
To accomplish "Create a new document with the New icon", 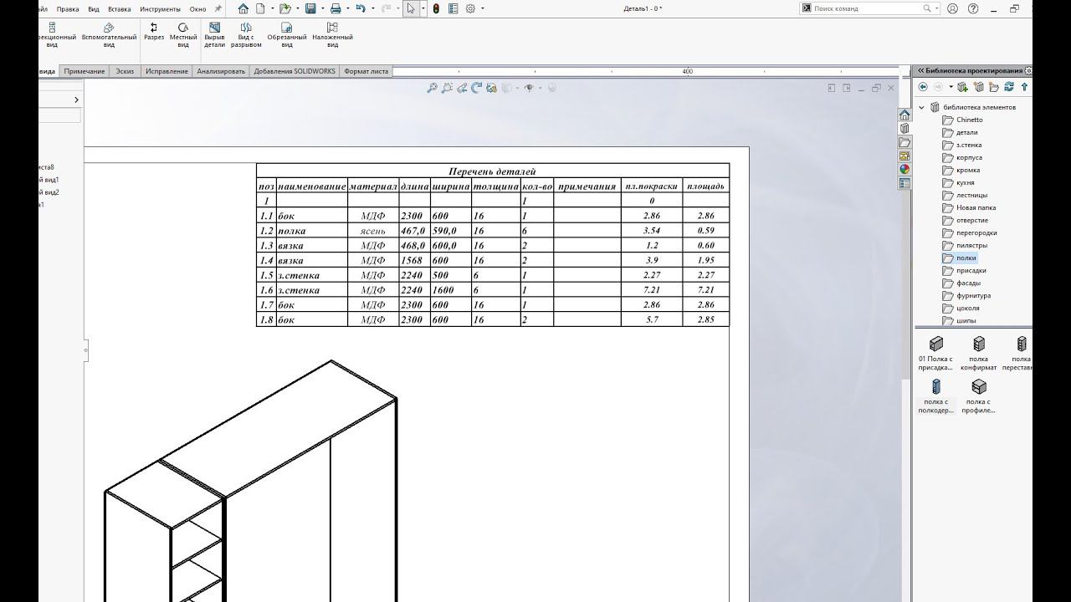I will pyautogui.click(x=260, y=8).
